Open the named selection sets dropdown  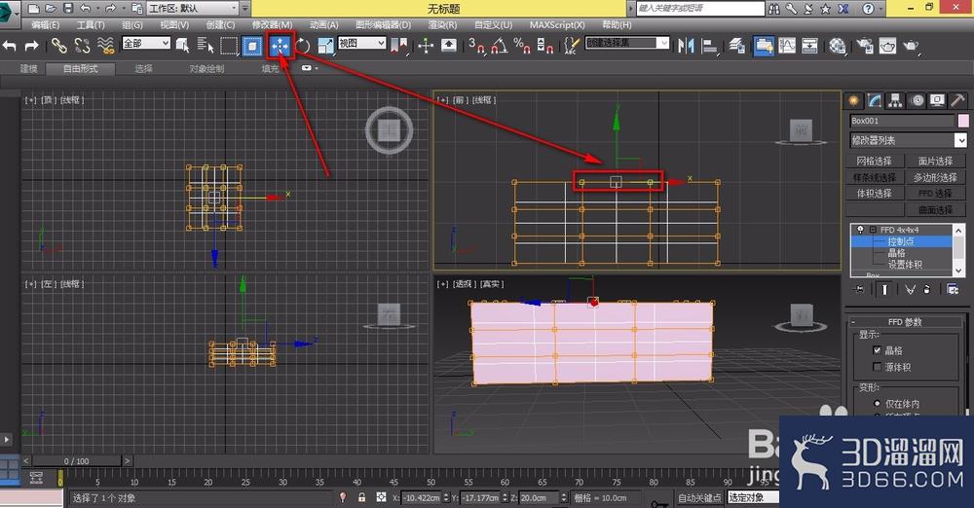(x=627, y=43)
